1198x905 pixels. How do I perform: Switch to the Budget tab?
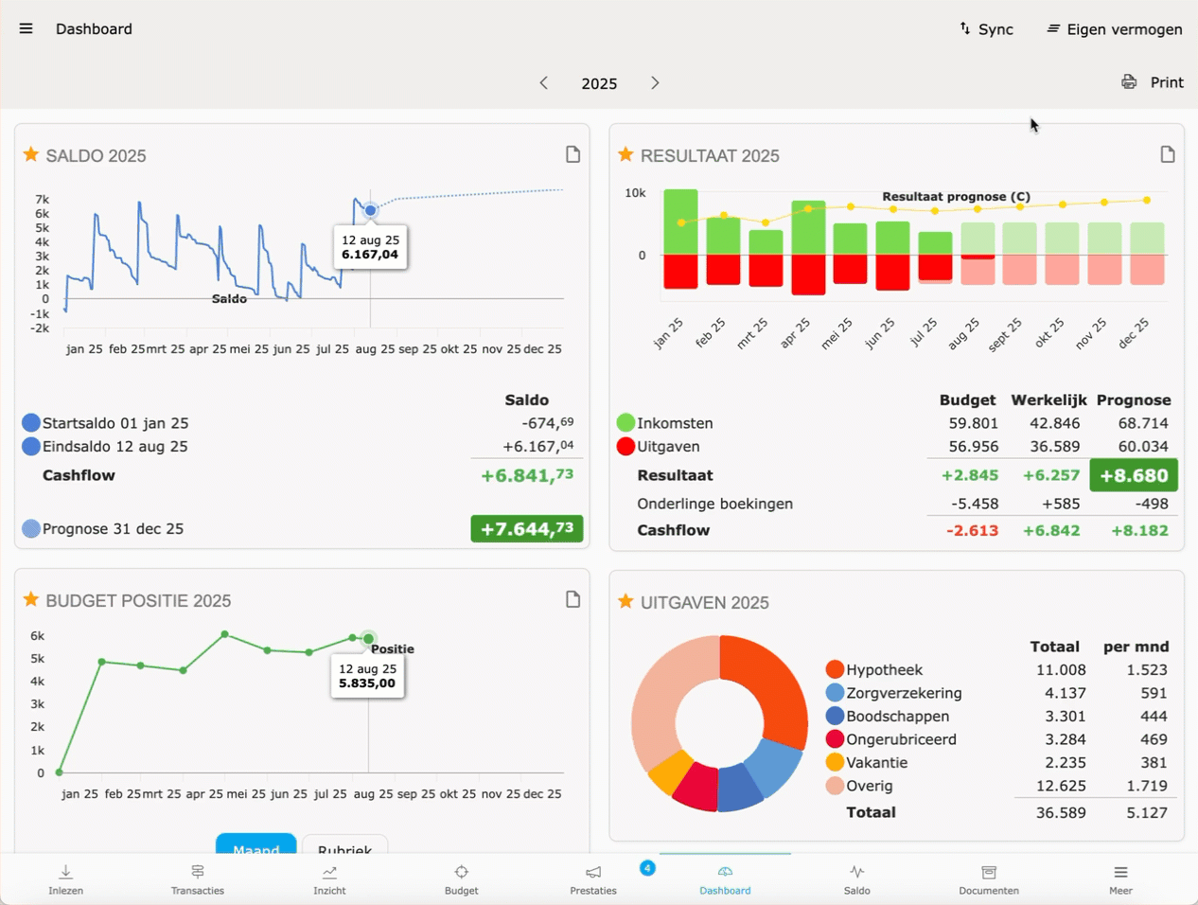pyautogui.click(x=461, y=878)
